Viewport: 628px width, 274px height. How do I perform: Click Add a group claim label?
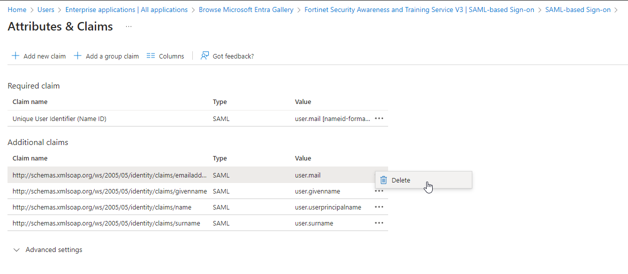(x=112, y=56)
